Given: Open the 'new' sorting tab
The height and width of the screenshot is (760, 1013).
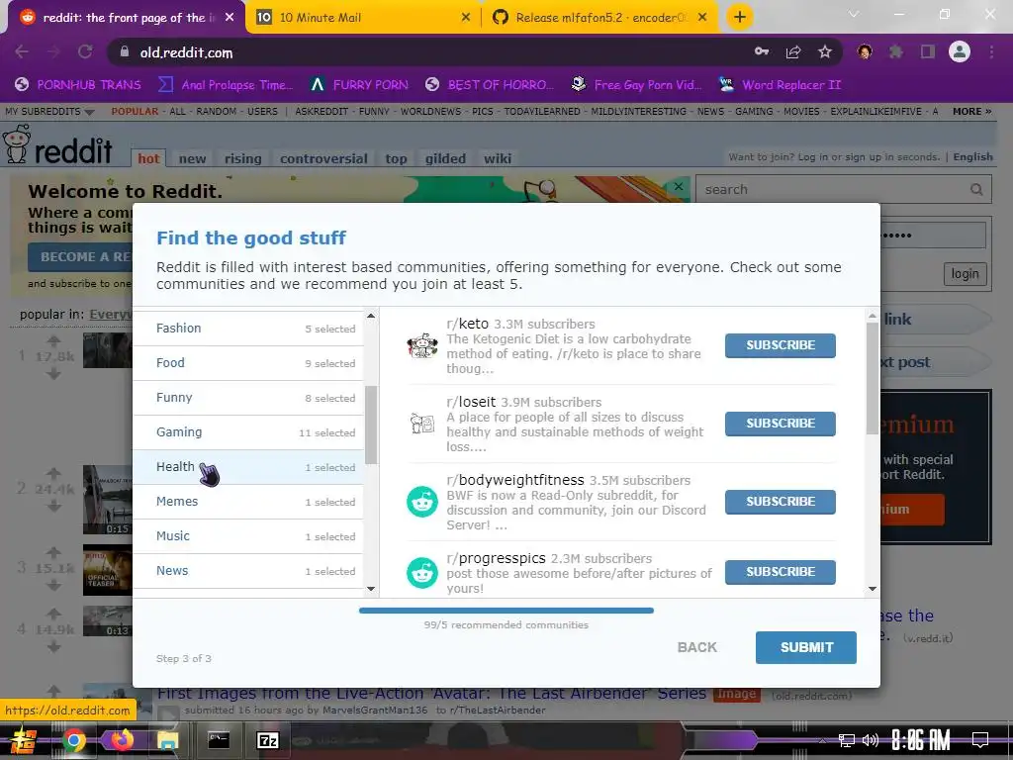Looking at the screenshot, I should pos(193,158).
